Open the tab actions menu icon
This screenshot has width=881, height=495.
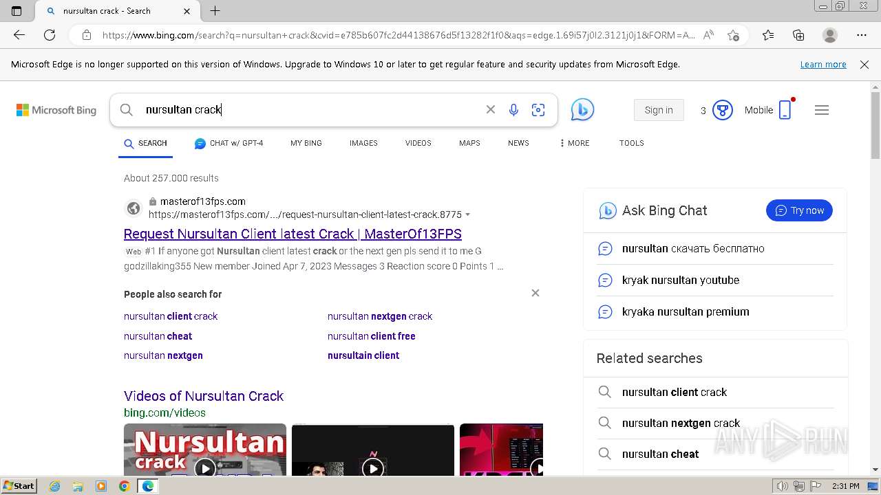[17, 11]
